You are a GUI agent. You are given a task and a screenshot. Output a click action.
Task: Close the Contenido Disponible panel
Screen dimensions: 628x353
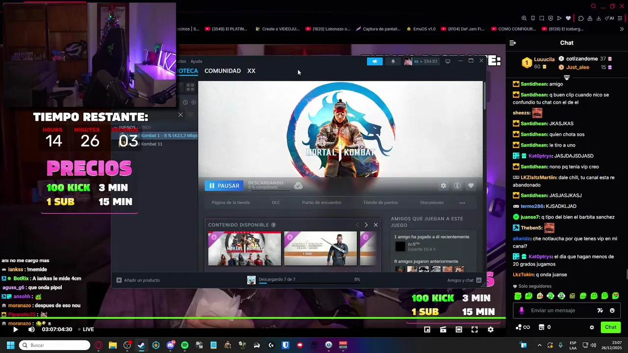click(x=376, y=225)
